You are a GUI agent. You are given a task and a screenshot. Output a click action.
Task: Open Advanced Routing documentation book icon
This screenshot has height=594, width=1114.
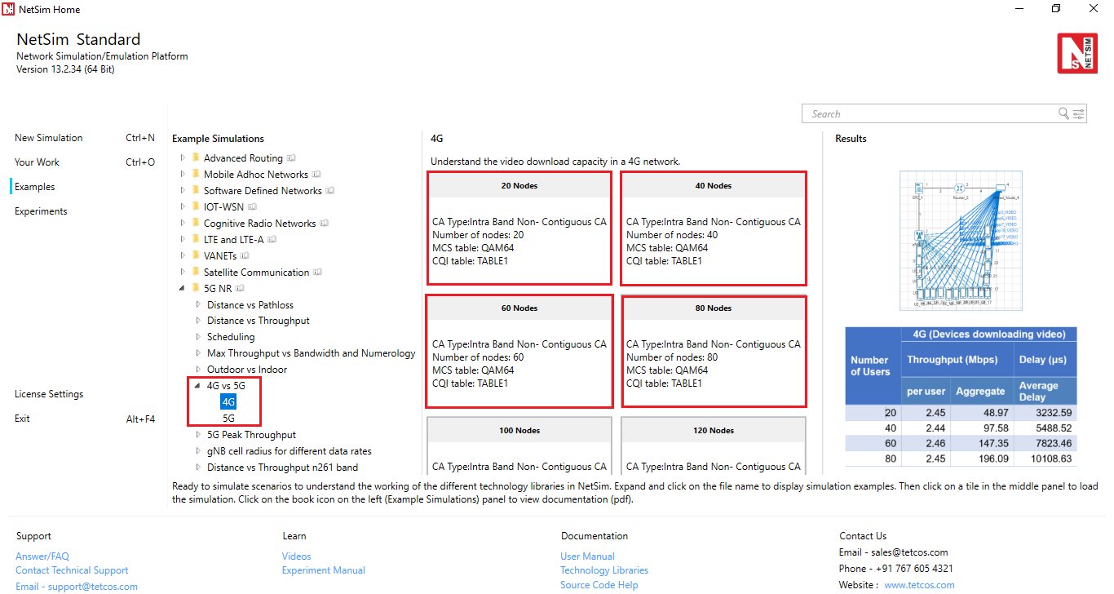pyautogui.click(x=291, y=158)
